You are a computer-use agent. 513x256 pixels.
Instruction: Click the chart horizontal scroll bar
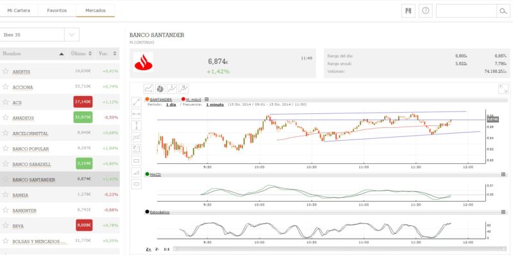[339, 249]
